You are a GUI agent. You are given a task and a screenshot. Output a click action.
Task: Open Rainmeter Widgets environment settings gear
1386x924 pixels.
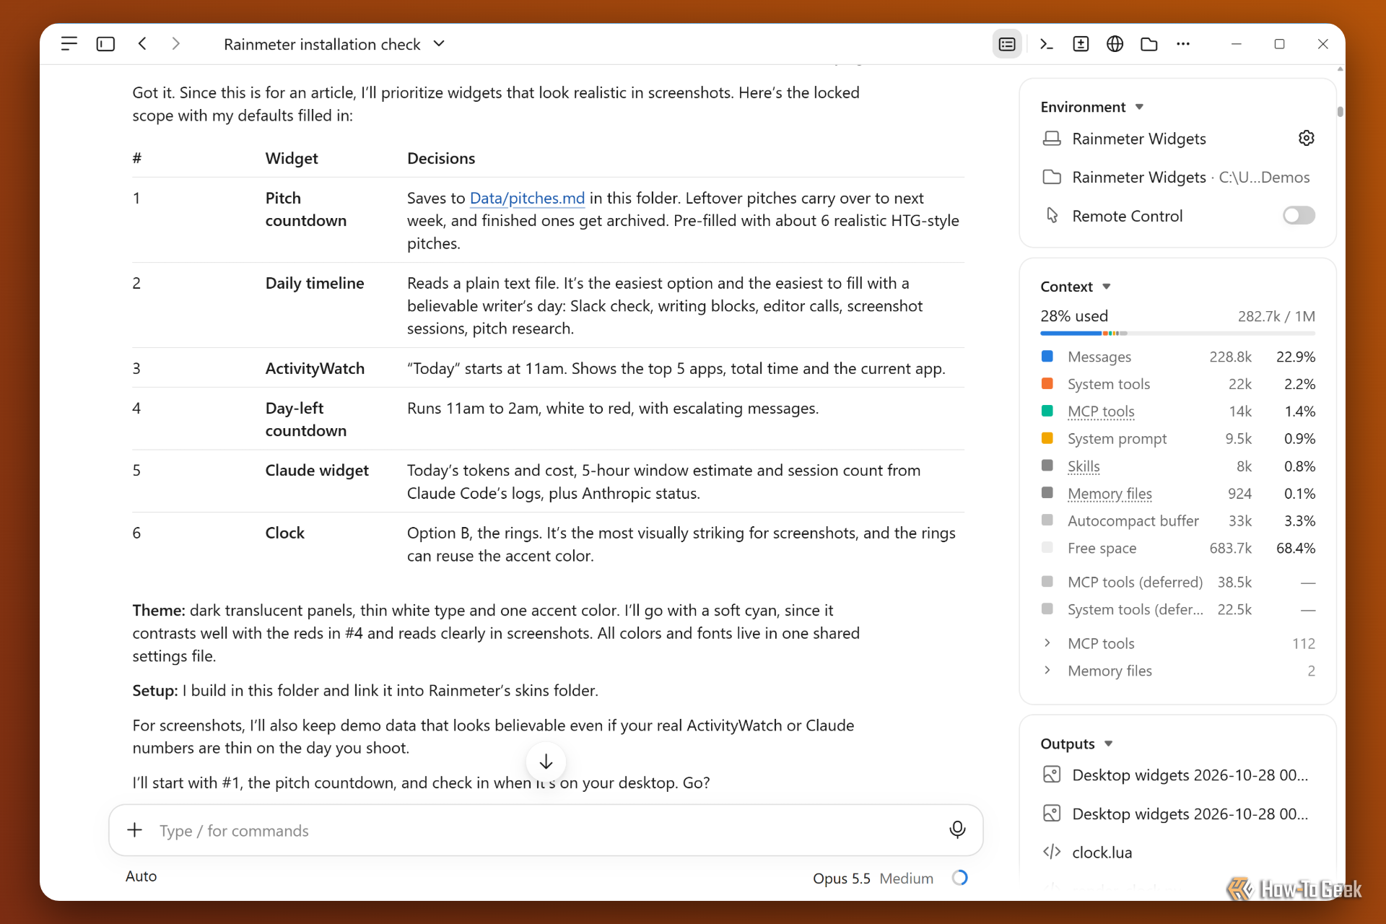[1306, 138]
